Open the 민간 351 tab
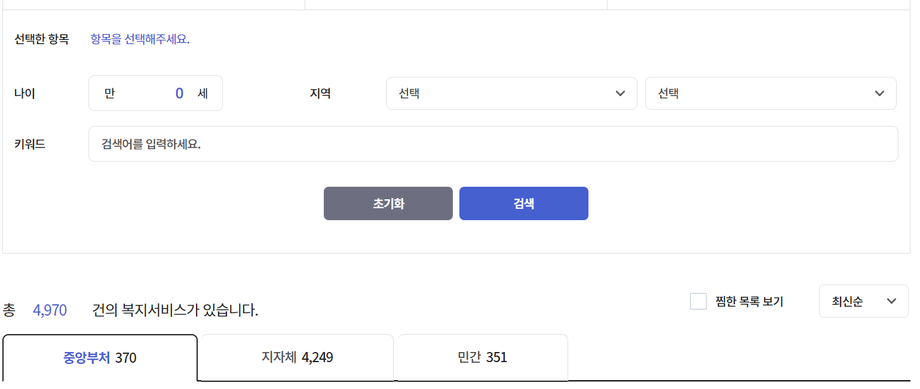Viewport: 920px width, 389px height. [482, 357]
